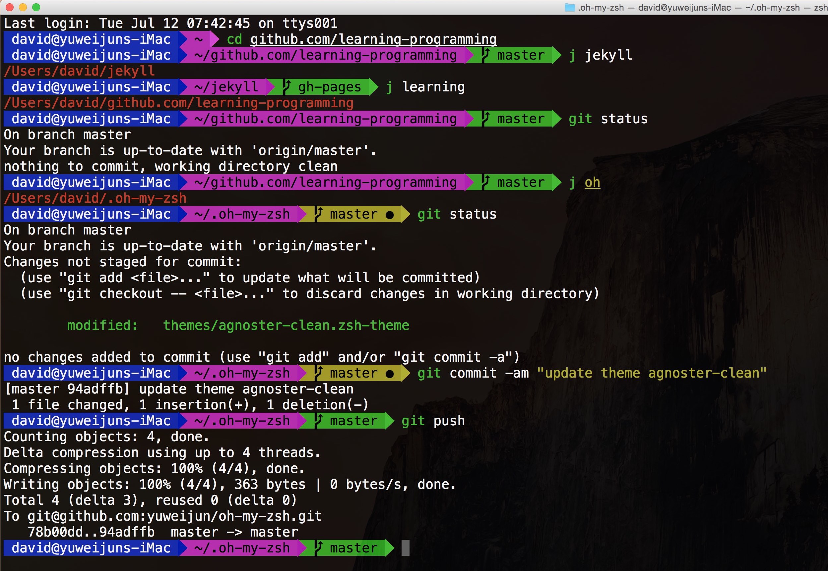
Task: Click the remote URL git@github.com:yuweijun/oh-my-zsh.git
Action: coord(174,516)
